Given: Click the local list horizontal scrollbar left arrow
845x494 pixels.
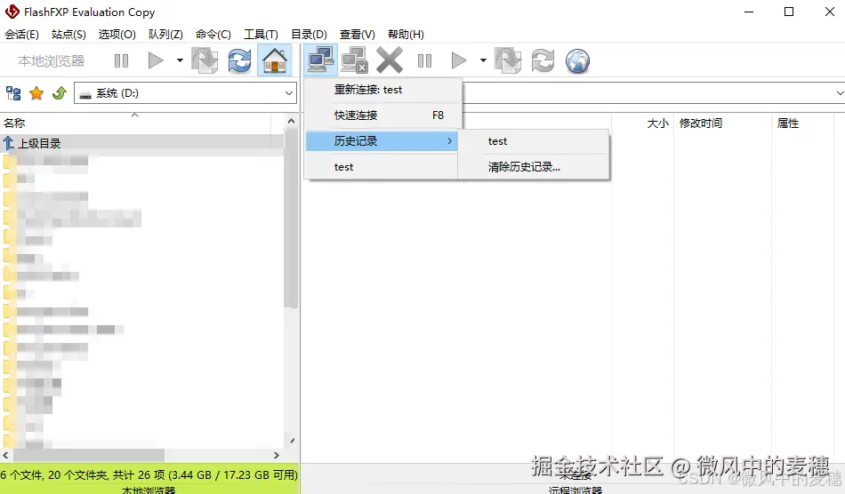Looking at the screenshot, I should coord(5,455).
